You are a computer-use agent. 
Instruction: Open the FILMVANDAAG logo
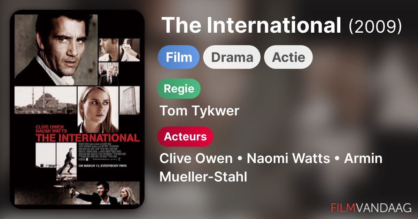point(371,208)
